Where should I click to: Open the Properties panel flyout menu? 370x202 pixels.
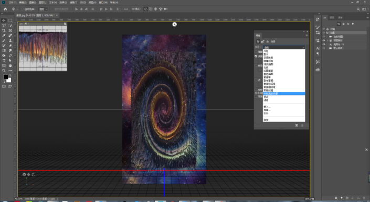click(x=306, y=35)
